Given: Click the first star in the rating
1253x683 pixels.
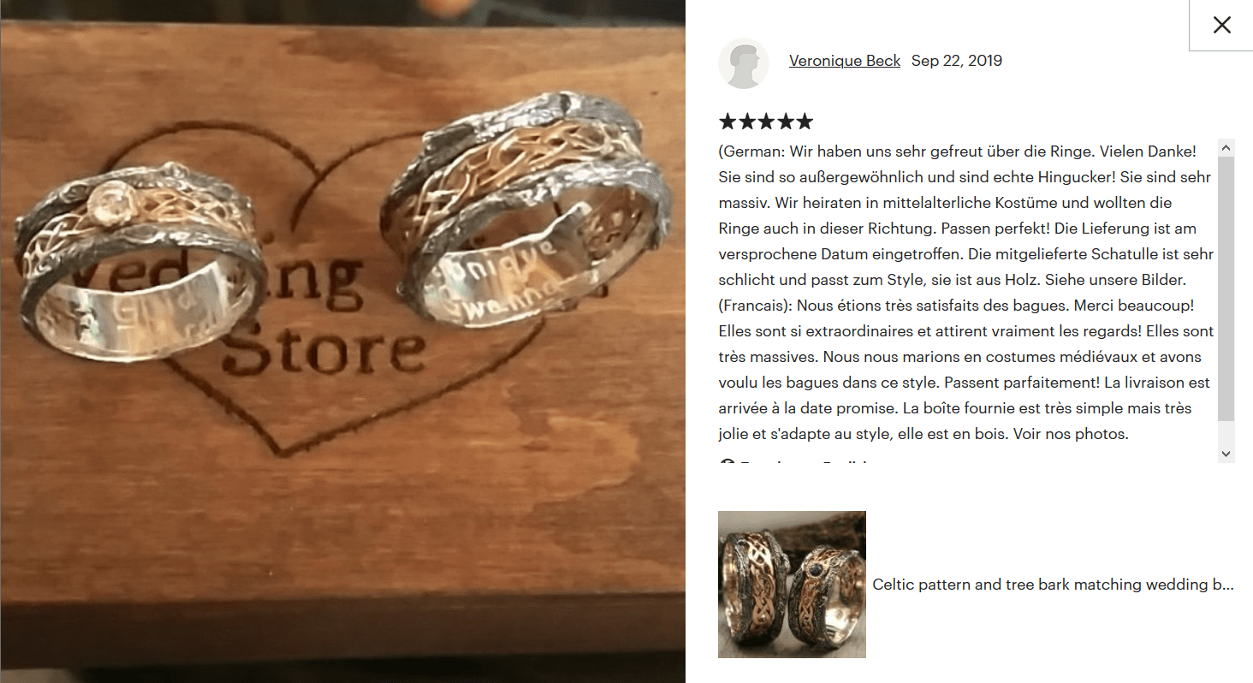Looking at the screenshot, I should pyautogui.click(x=727, y=122).
